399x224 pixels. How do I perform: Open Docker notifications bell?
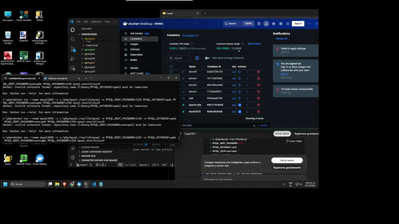[266, 24]
